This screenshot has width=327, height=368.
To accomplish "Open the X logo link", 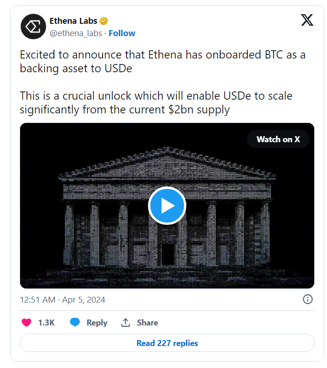I will click(307, 20).
